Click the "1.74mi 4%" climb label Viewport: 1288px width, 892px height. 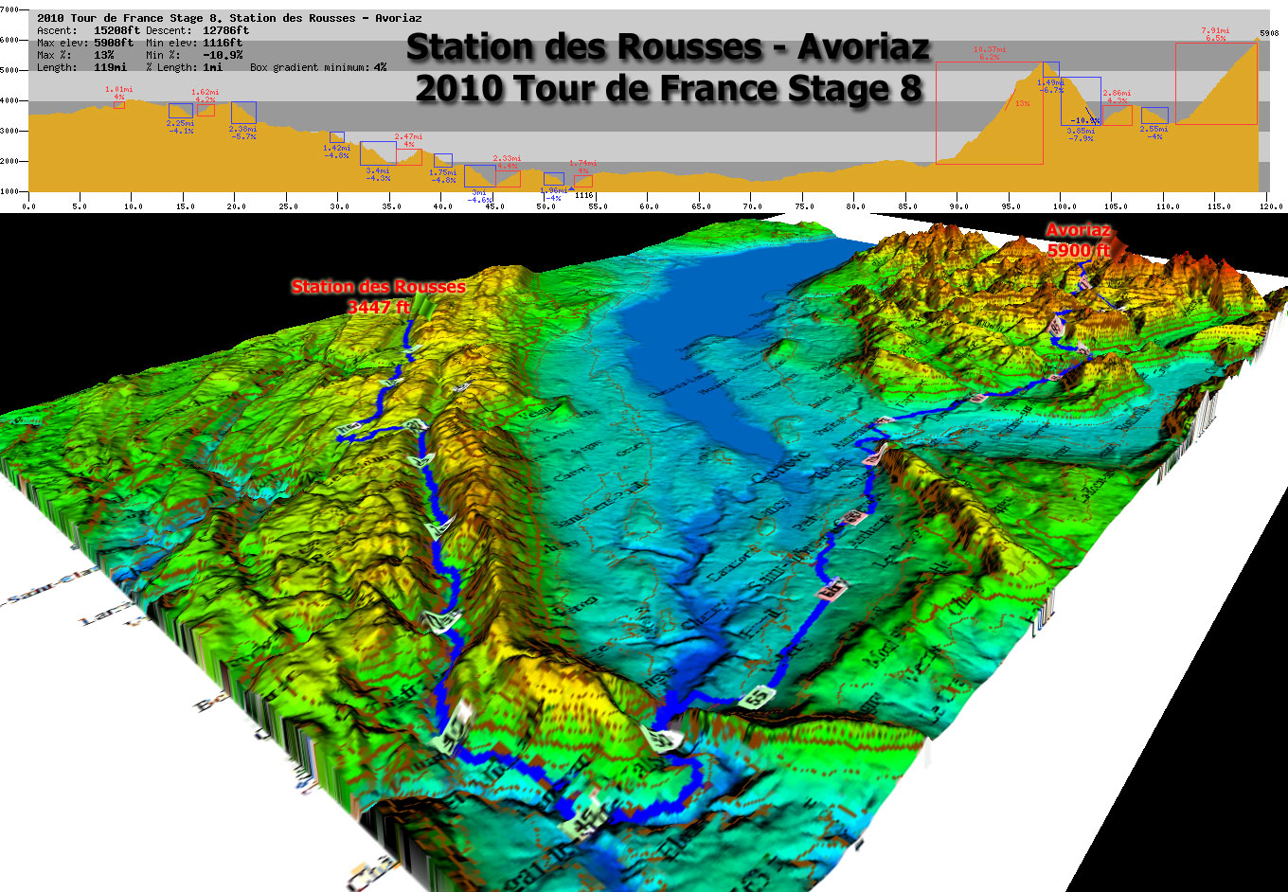click(583, 167)
